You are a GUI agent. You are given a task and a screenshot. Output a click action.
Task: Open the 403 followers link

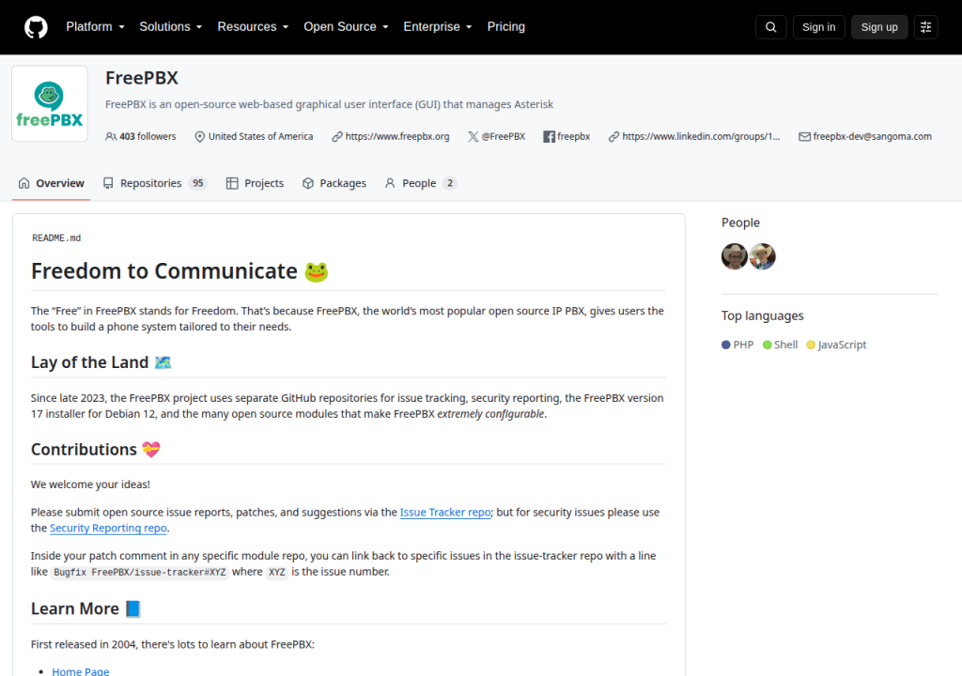147,136
